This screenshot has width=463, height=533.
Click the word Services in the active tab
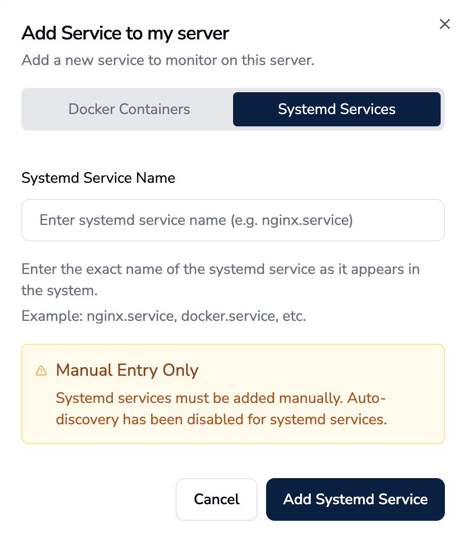point(369,109)
